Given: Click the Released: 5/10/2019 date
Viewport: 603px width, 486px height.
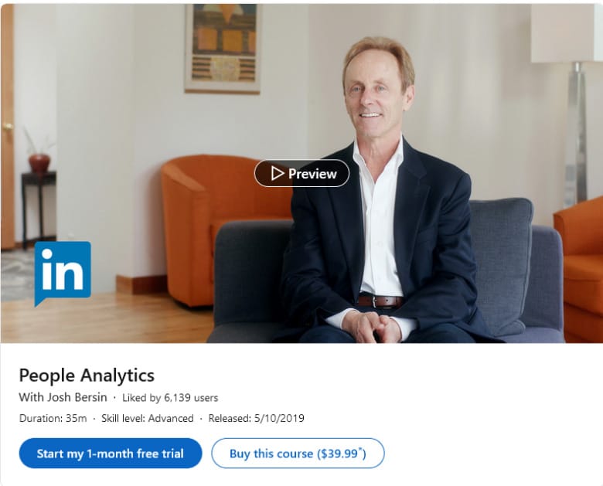Looking at the screenshot, I should click(256, 418).
